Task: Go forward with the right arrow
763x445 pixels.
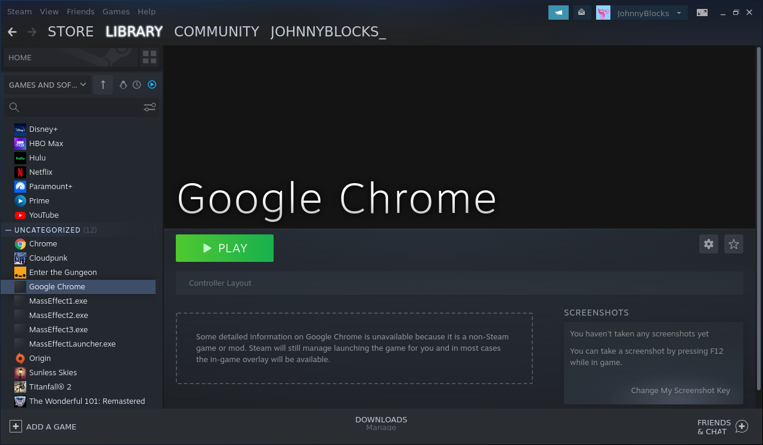Action: click(32, 32)
